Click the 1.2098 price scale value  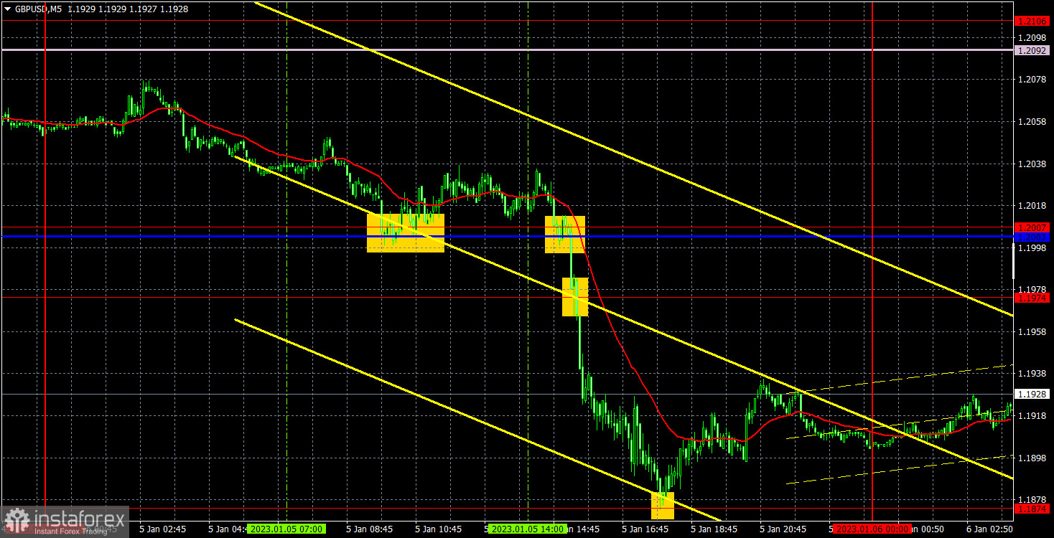point(1031,37)
